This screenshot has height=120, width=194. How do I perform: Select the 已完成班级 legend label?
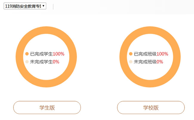coord(145,54)
